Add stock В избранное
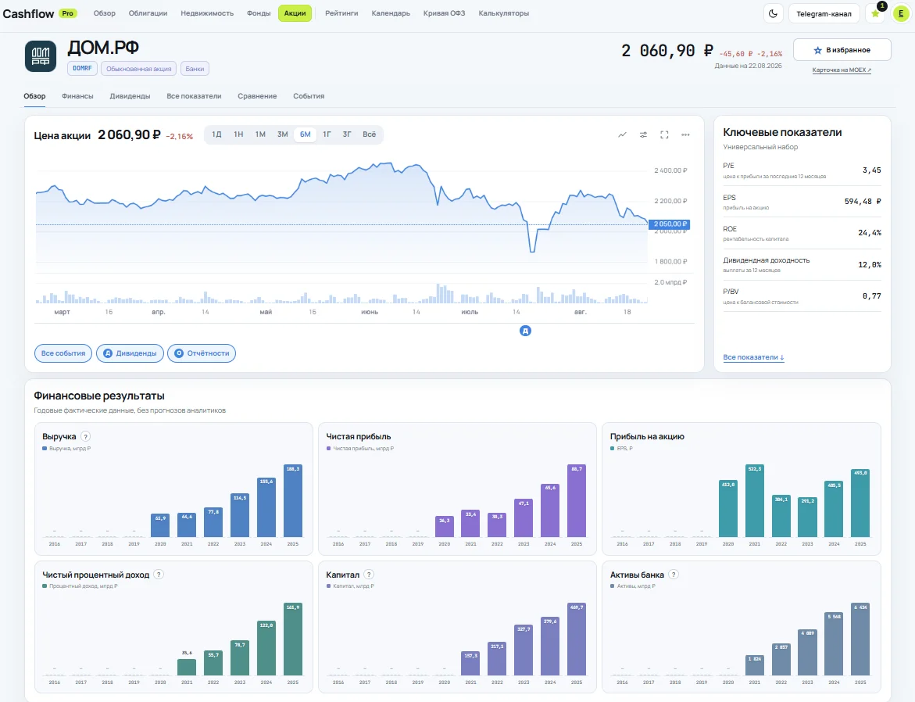This screenshot has width=915, height=702. click(842, 50)
